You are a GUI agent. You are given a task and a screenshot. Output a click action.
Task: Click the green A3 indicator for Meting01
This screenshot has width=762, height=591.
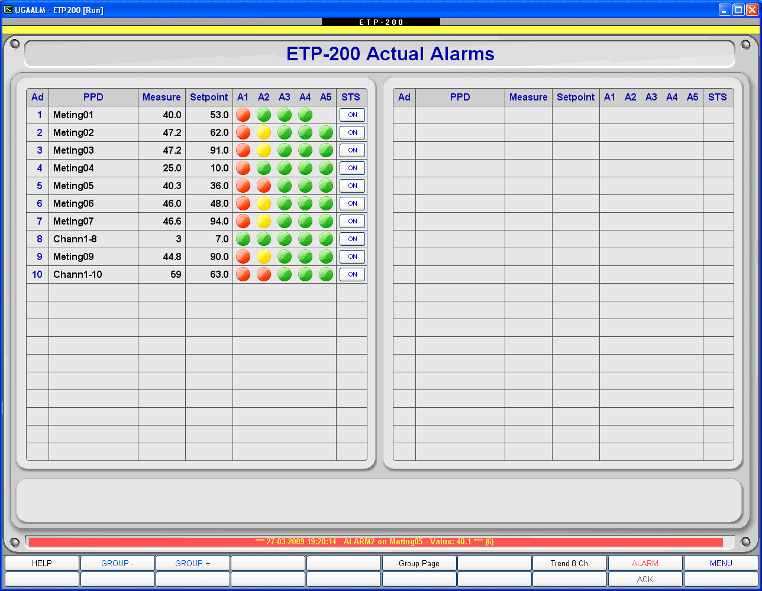pyautogui.click(x=285, y=115)
